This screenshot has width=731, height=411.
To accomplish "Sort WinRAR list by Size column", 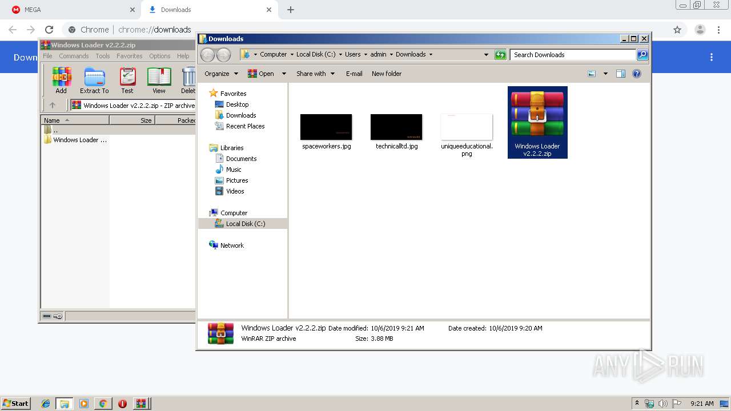I will [132, 120].
